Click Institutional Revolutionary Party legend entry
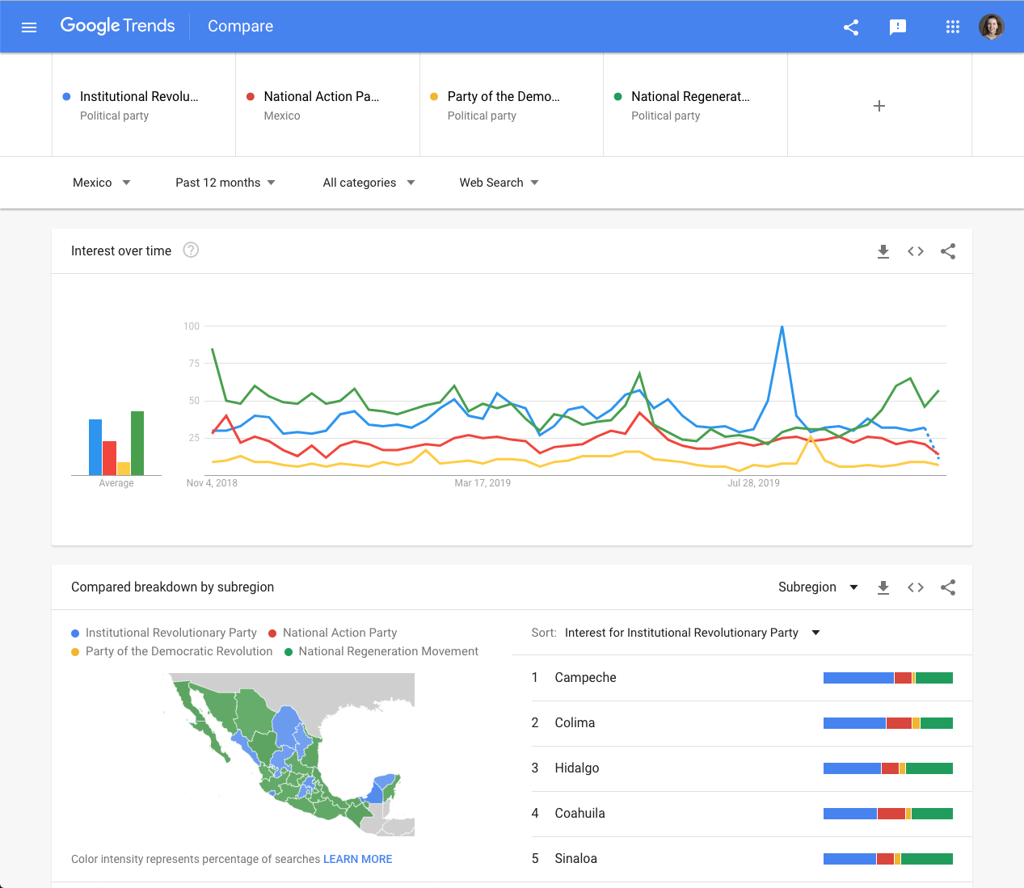The width and height of the screenshot is (1024, 888). (x=164, y=633)
